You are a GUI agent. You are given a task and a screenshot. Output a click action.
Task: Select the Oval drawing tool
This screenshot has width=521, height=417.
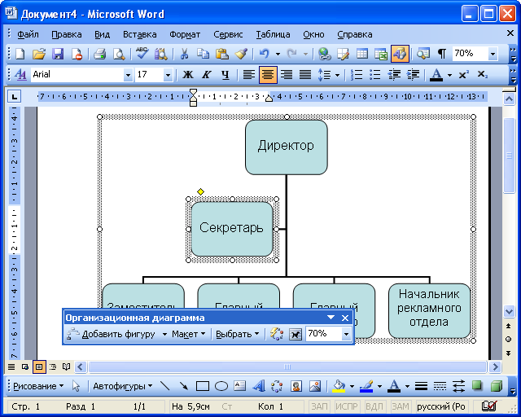221,385
